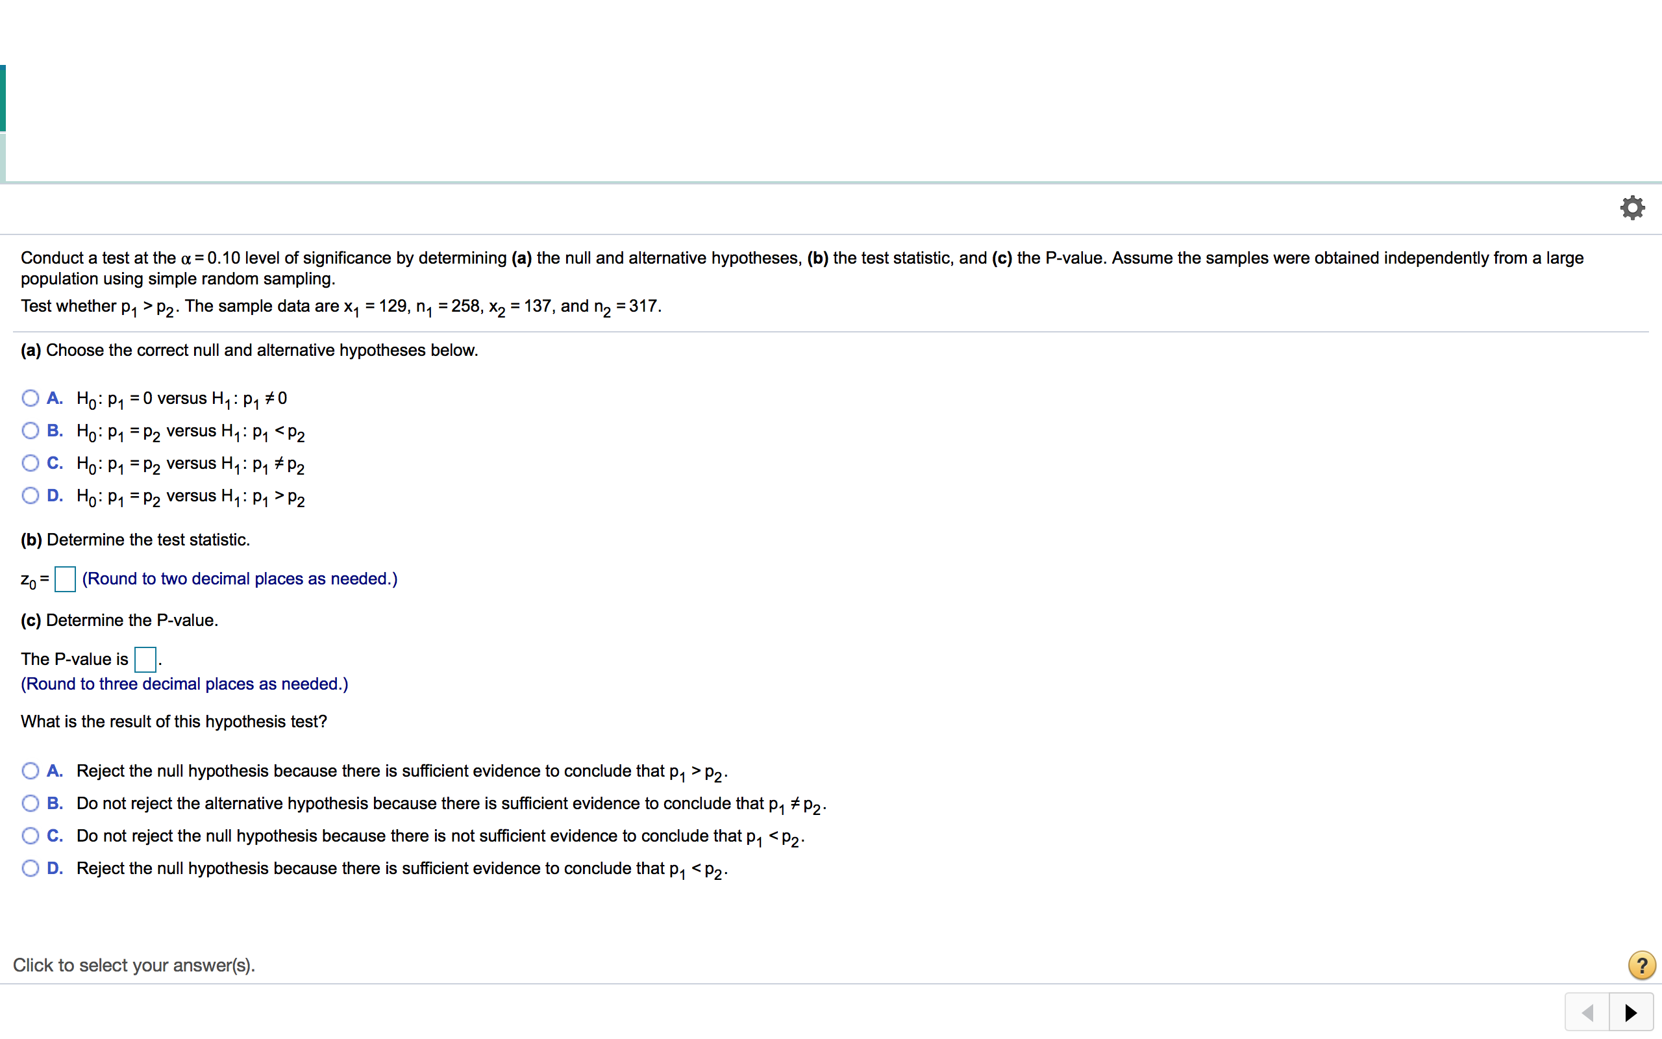
Task: Click result option C letter label
Action: (x=55, y=836)
